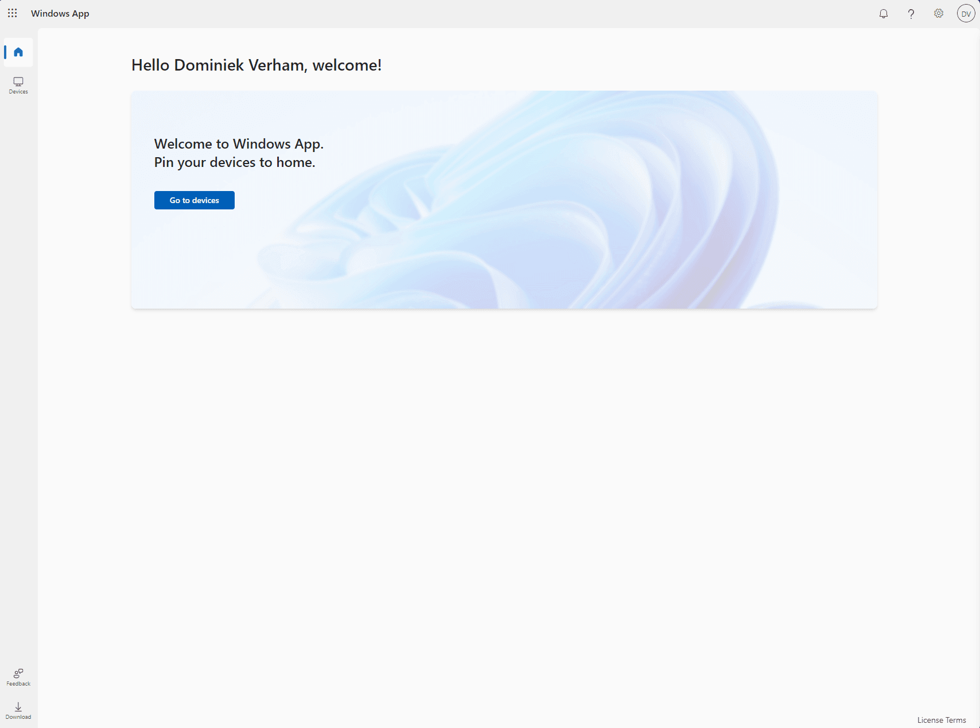Click the 'Welcome to Windows App.' text

tap(239, 144)
